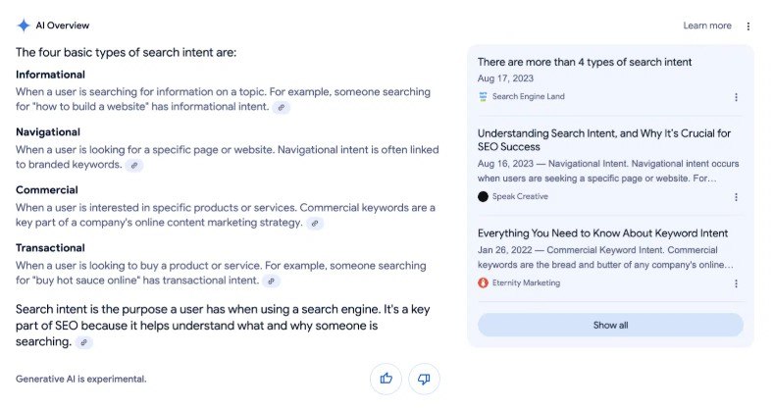Open "Everything You Need to Know About Keyword Intent"

tap(602, 233)
